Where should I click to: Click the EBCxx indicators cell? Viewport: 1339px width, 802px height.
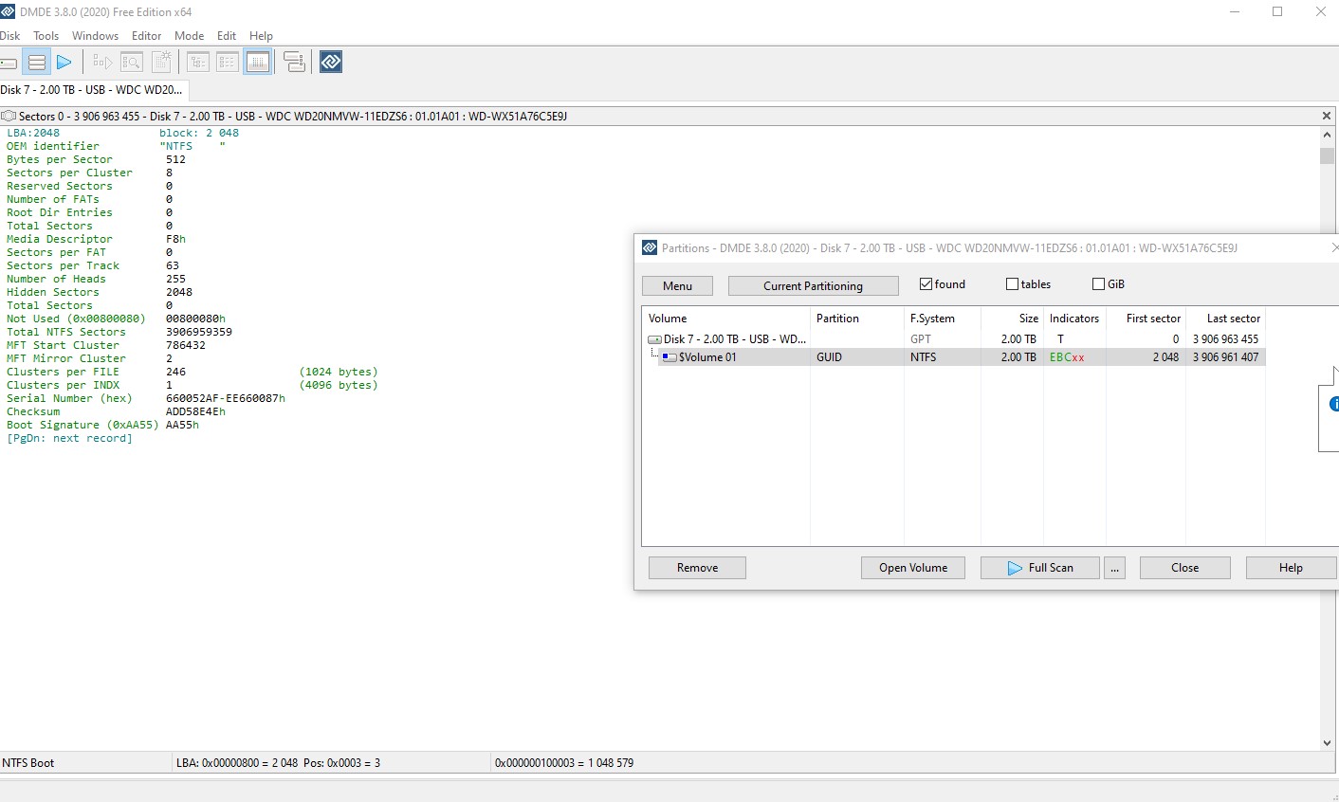pyautogui.click(x=1067, y=357)
